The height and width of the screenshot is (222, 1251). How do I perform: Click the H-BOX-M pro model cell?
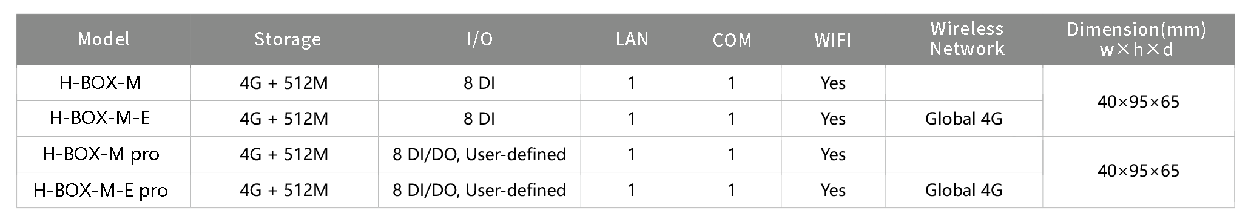(103, 154)
